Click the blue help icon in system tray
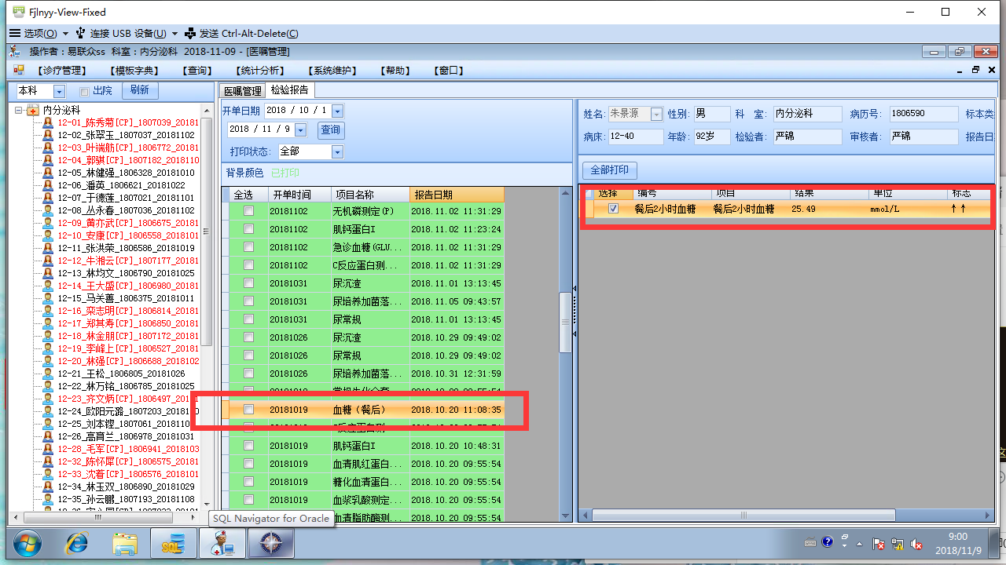 point(828,542)
